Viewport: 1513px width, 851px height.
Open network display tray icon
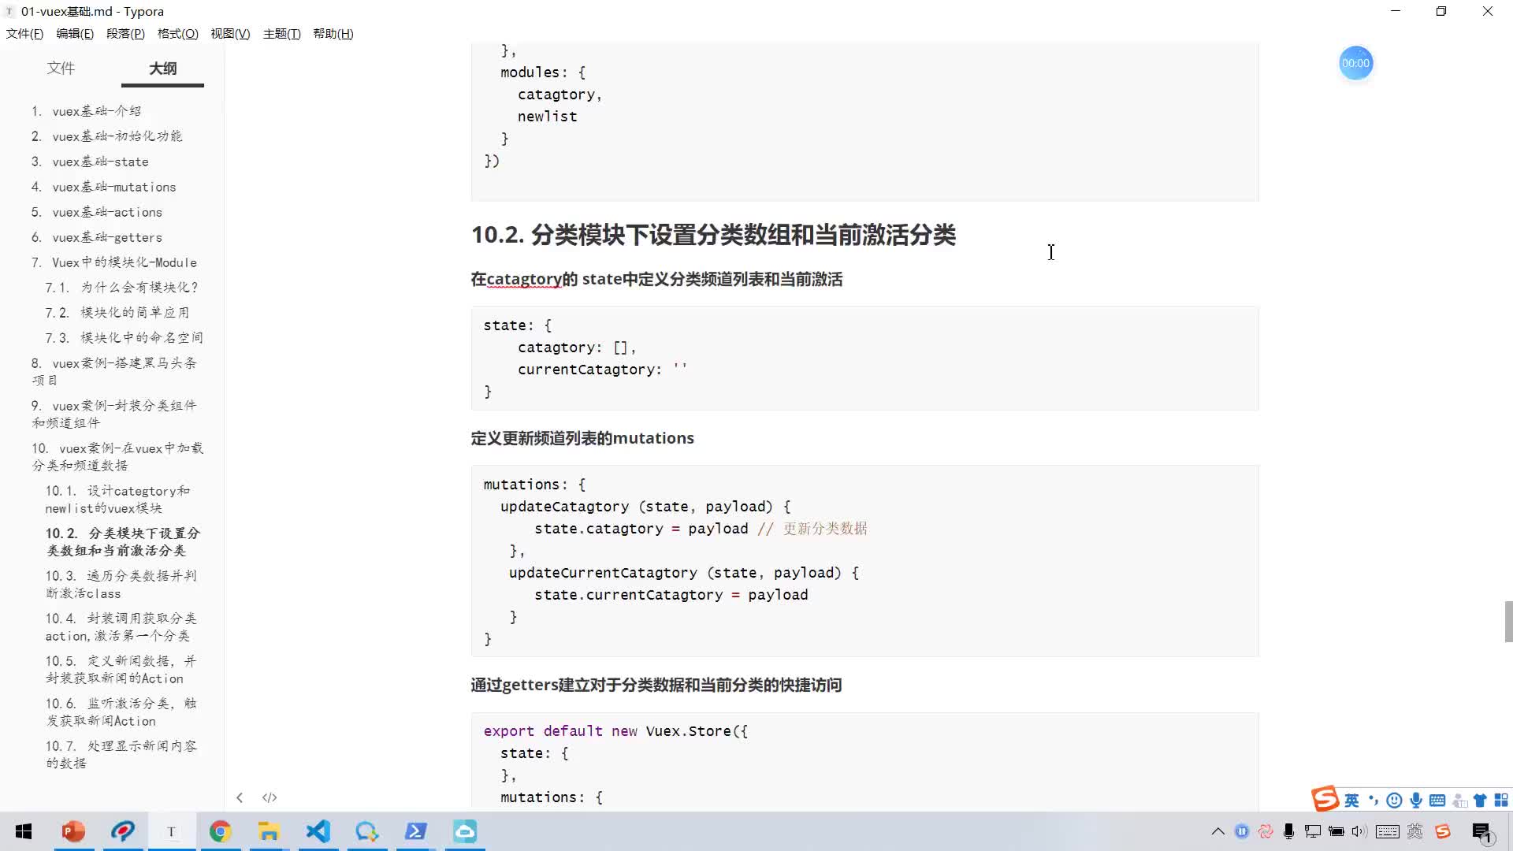(x=1313, y=831)
